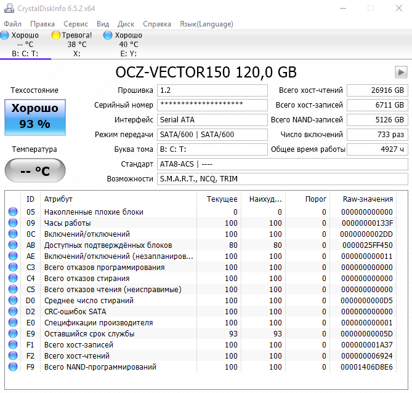Screen dimensions: 412x393
Task: Select row Накопленные плохие блоки
Action: (201, 212)
